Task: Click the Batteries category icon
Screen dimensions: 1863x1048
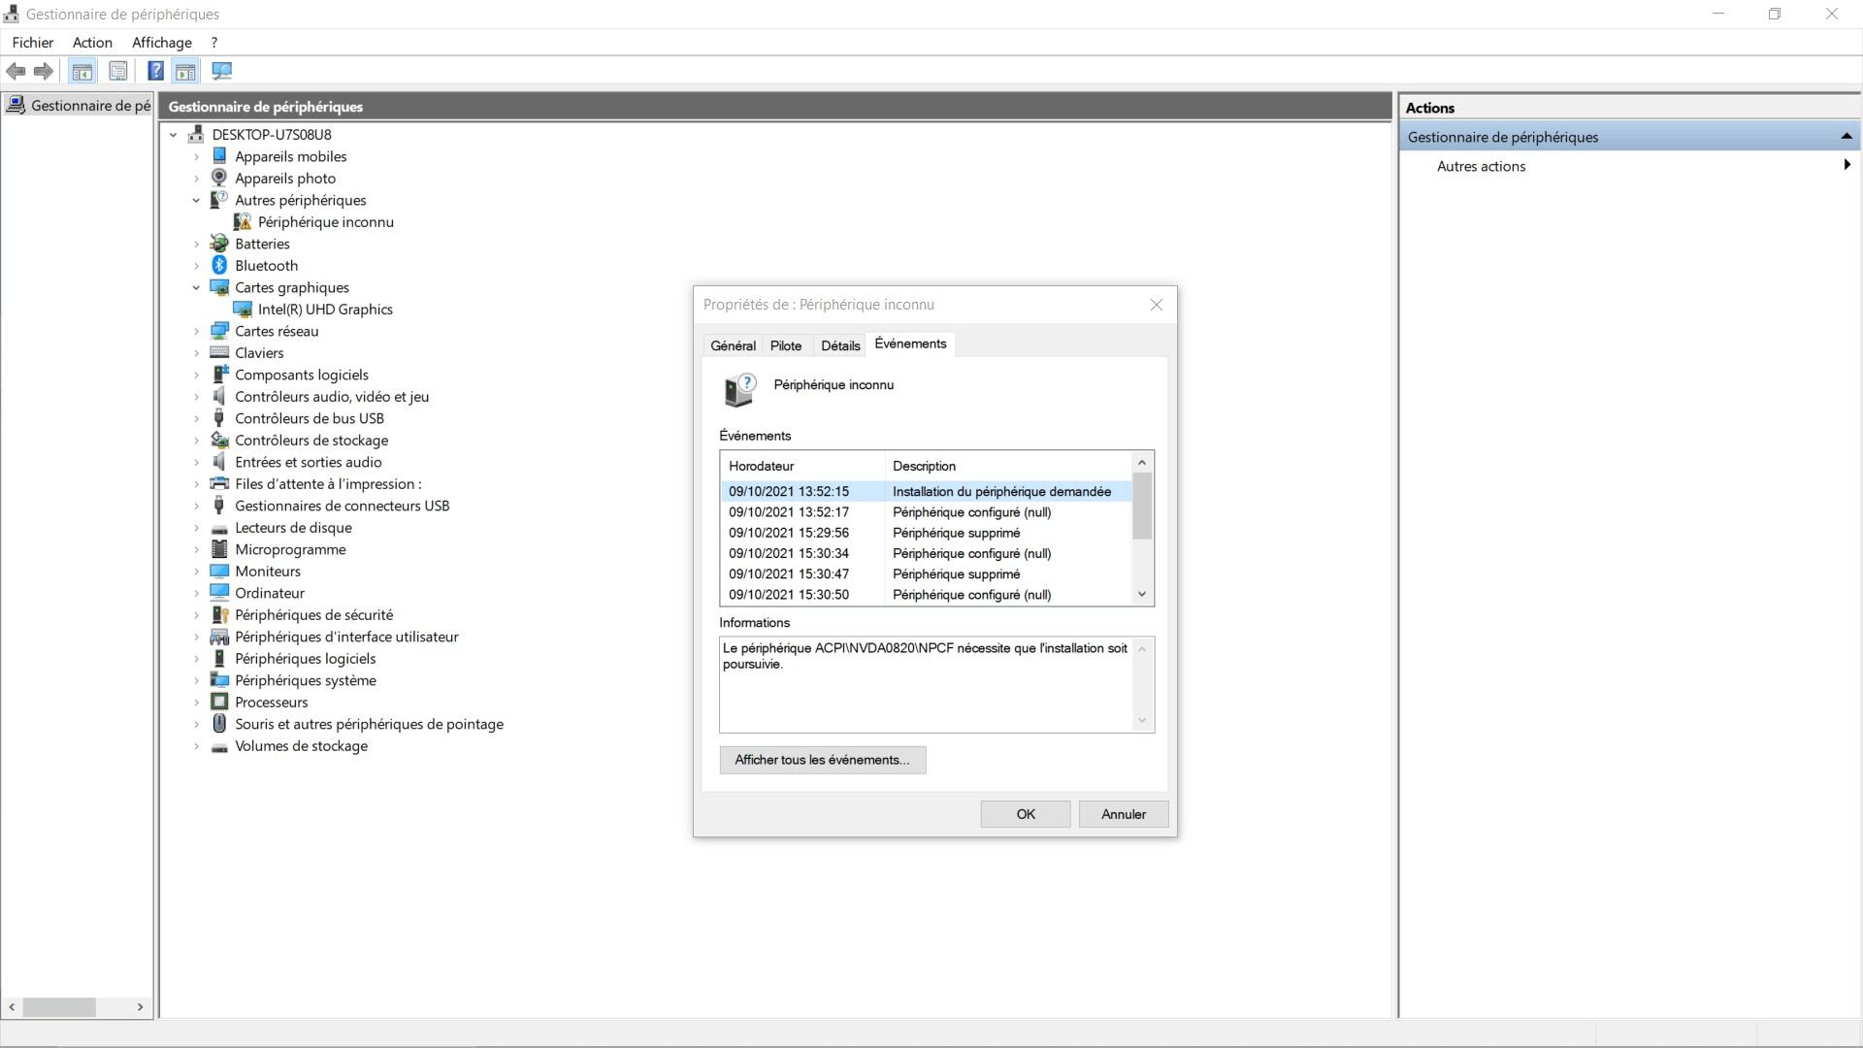Action: [x=219, y=244]
